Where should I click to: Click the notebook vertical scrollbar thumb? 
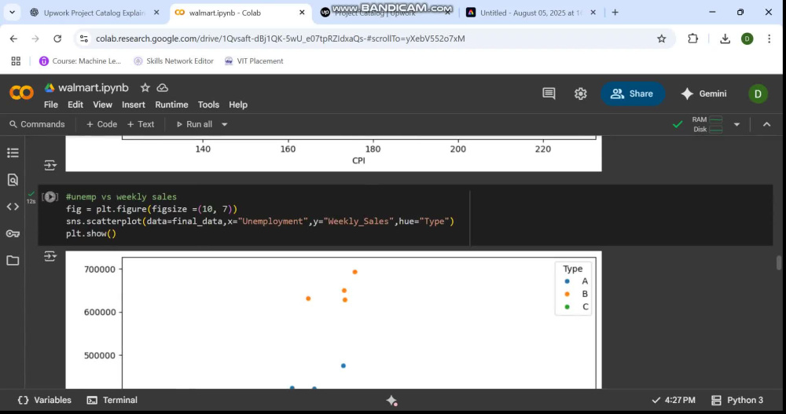[x=778, y=262]
